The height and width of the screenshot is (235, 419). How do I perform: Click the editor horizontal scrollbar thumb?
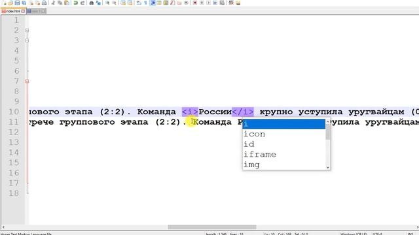[x=212, y=227]
